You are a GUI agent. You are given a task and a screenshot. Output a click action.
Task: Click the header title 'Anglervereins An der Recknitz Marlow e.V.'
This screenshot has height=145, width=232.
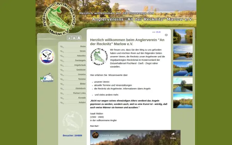143,19
